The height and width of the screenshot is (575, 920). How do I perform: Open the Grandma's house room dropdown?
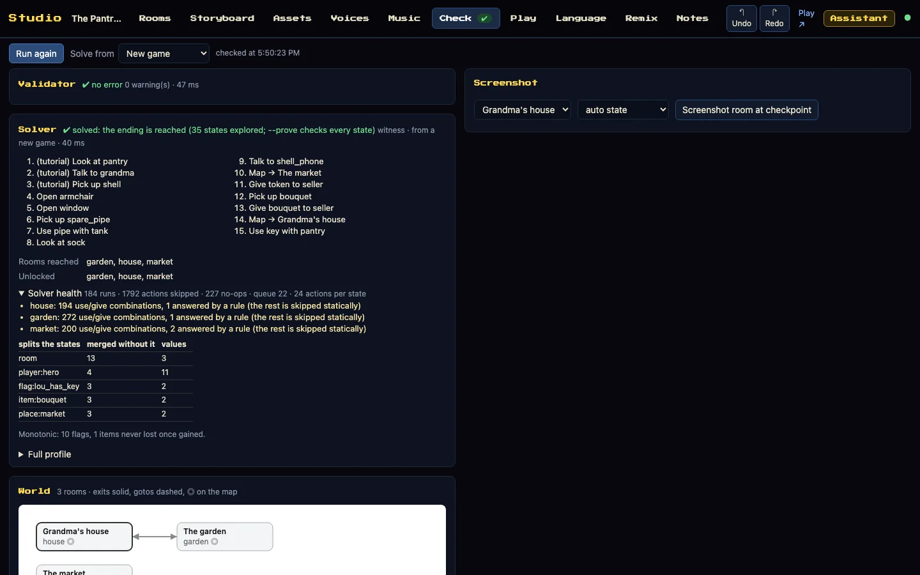523,110
